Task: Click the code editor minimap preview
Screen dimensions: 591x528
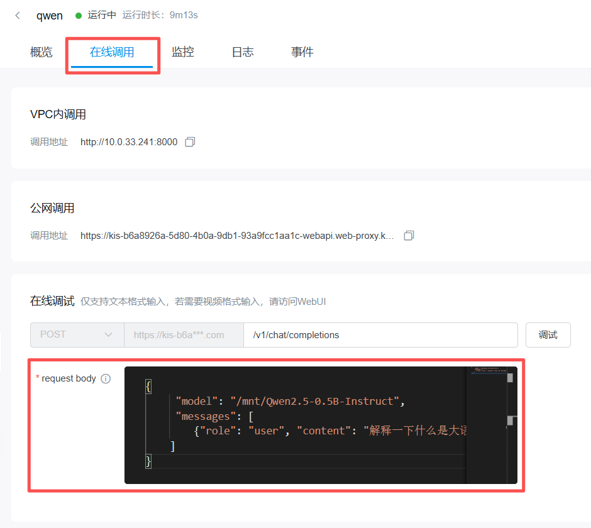Action: (486, 425)
